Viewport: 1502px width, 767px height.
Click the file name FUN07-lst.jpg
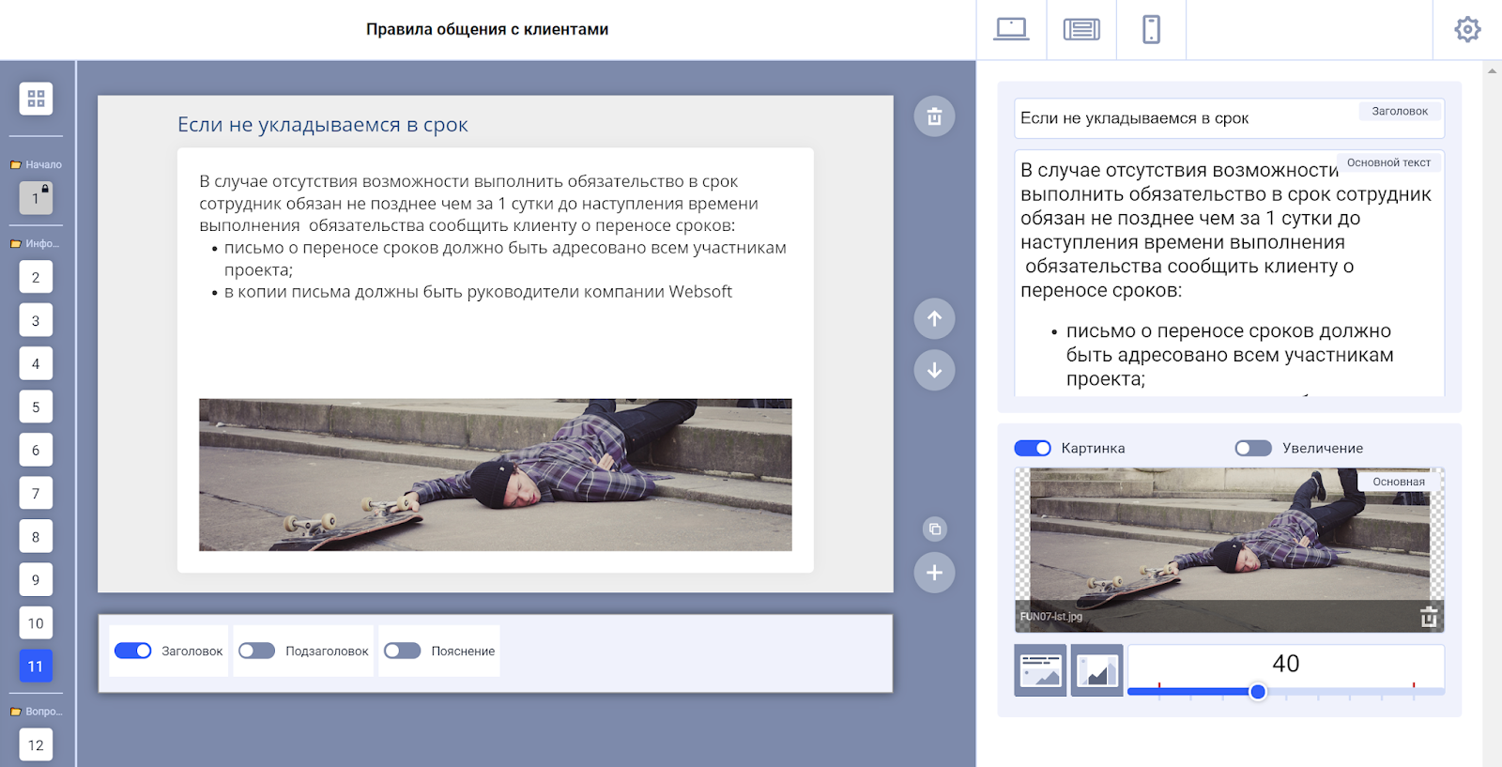[1051, 617]
